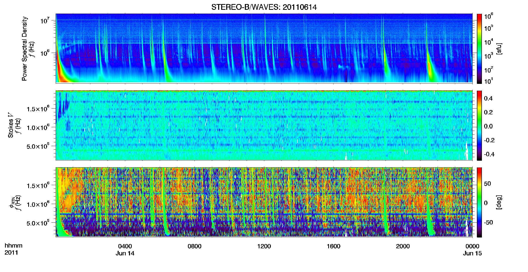Click the 5.0×10^5 tick of φRTN panel
The image size is (528, 272).
pyautogui.click(x=38, y=223)
